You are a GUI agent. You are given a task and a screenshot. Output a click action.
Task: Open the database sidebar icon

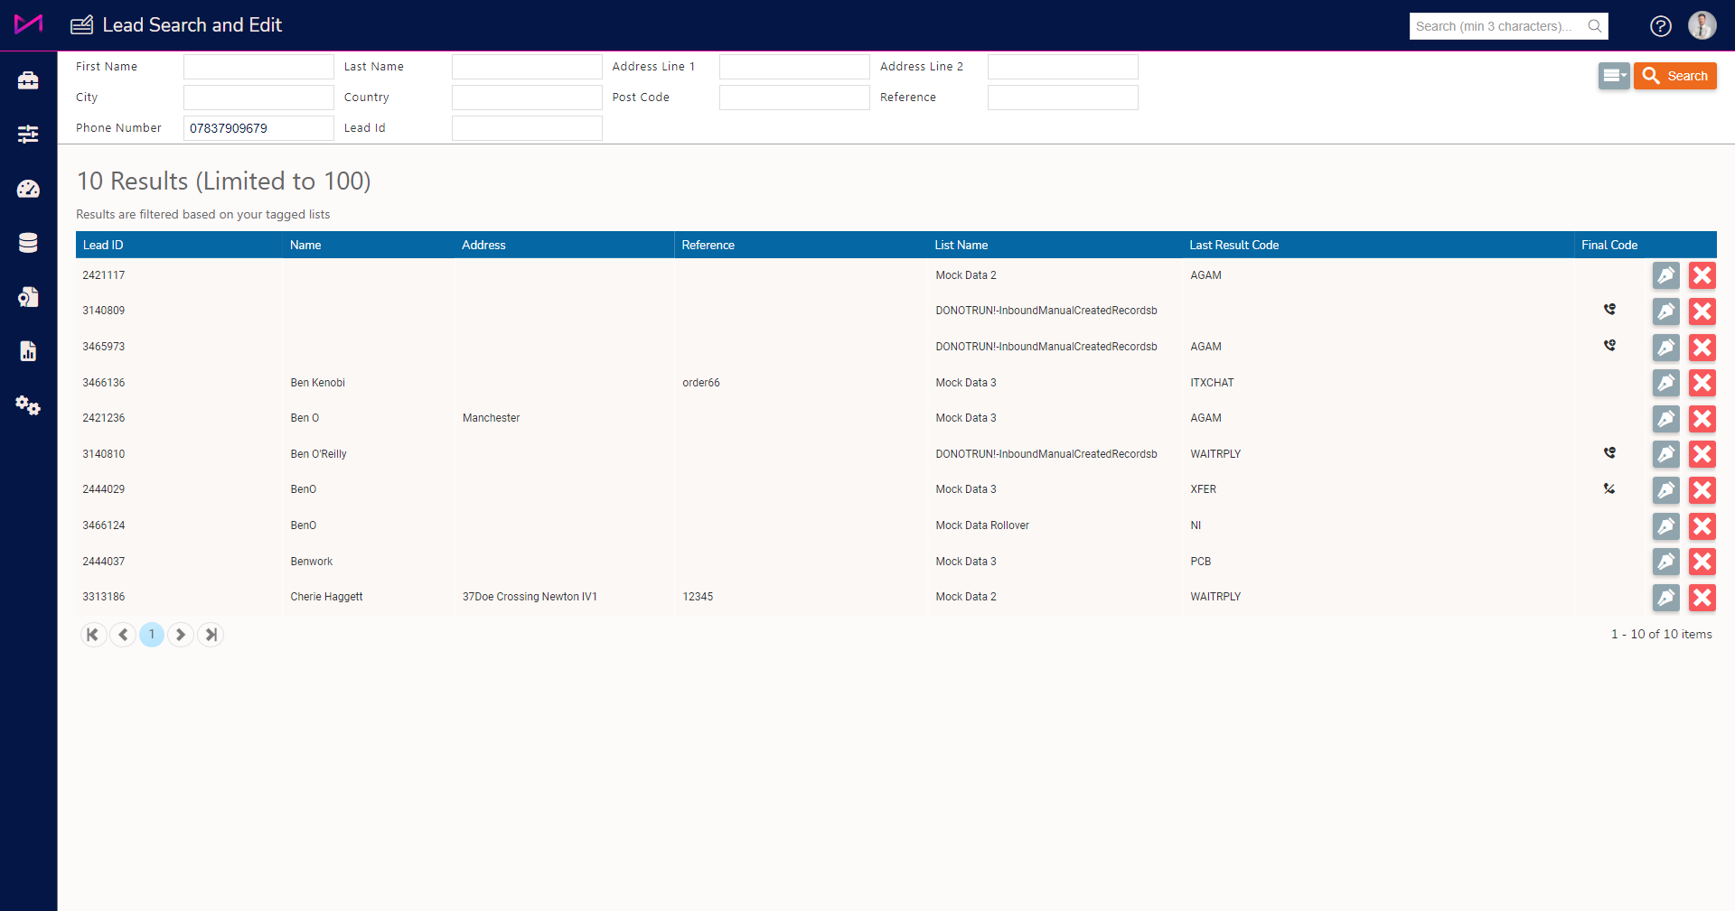coord(28,243)
